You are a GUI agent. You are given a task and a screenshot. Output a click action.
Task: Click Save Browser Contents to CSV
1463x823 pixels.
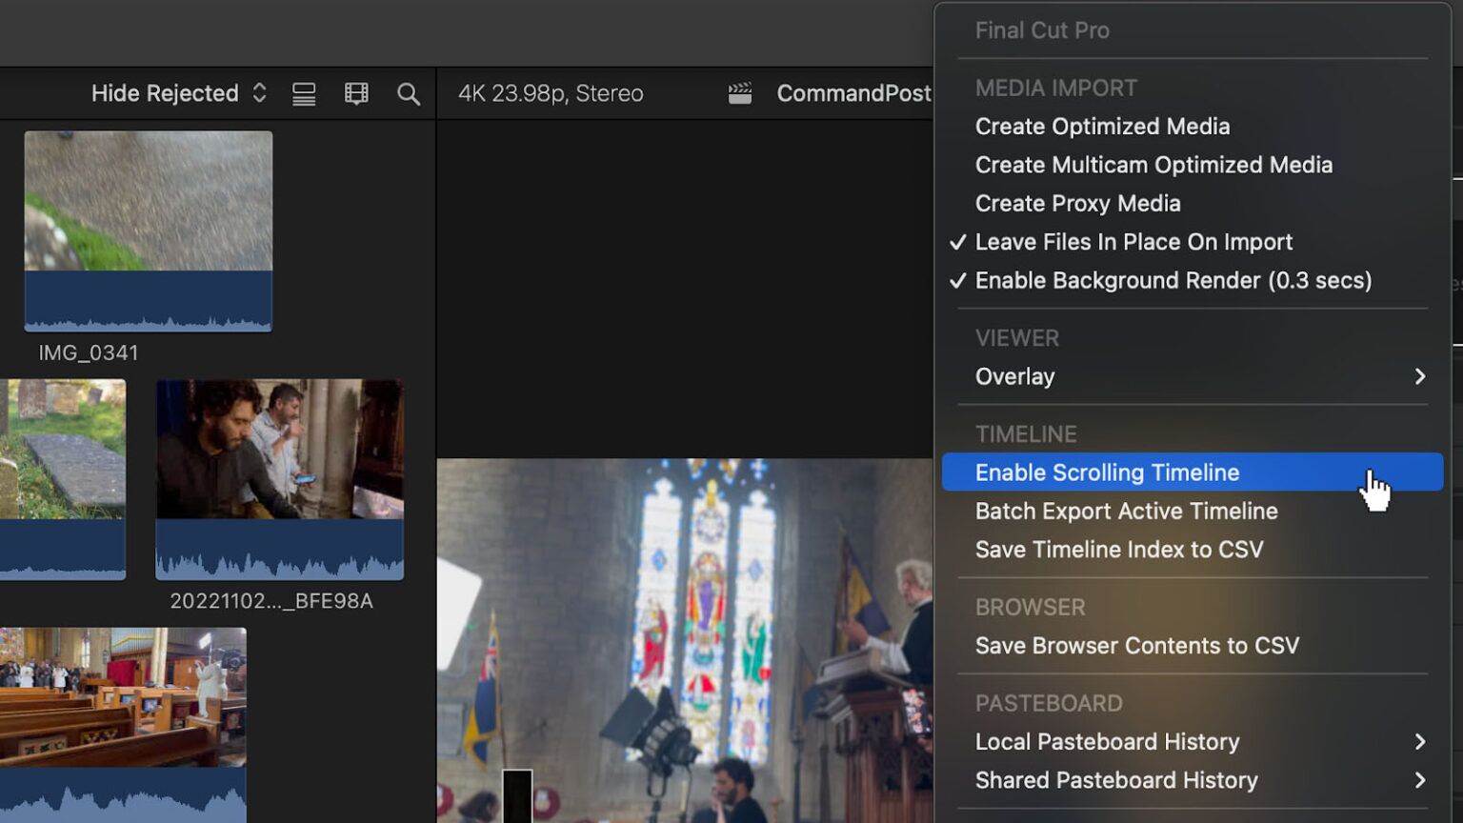pyautogui.click(x=1136, y=645)
